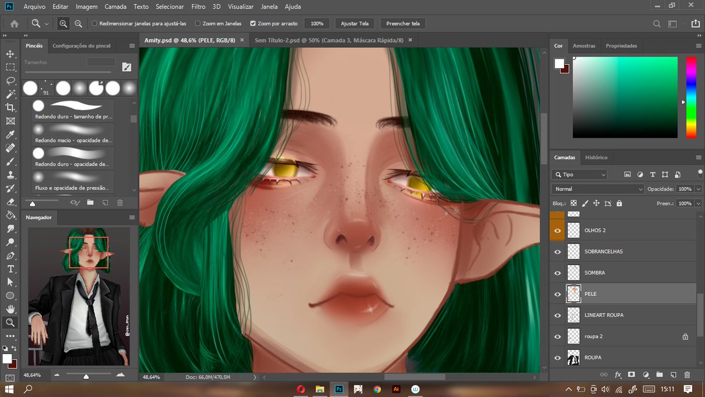
Task: Enable Redimensionar janelas para ajustá-las checkbox
Action: point(95,24)
